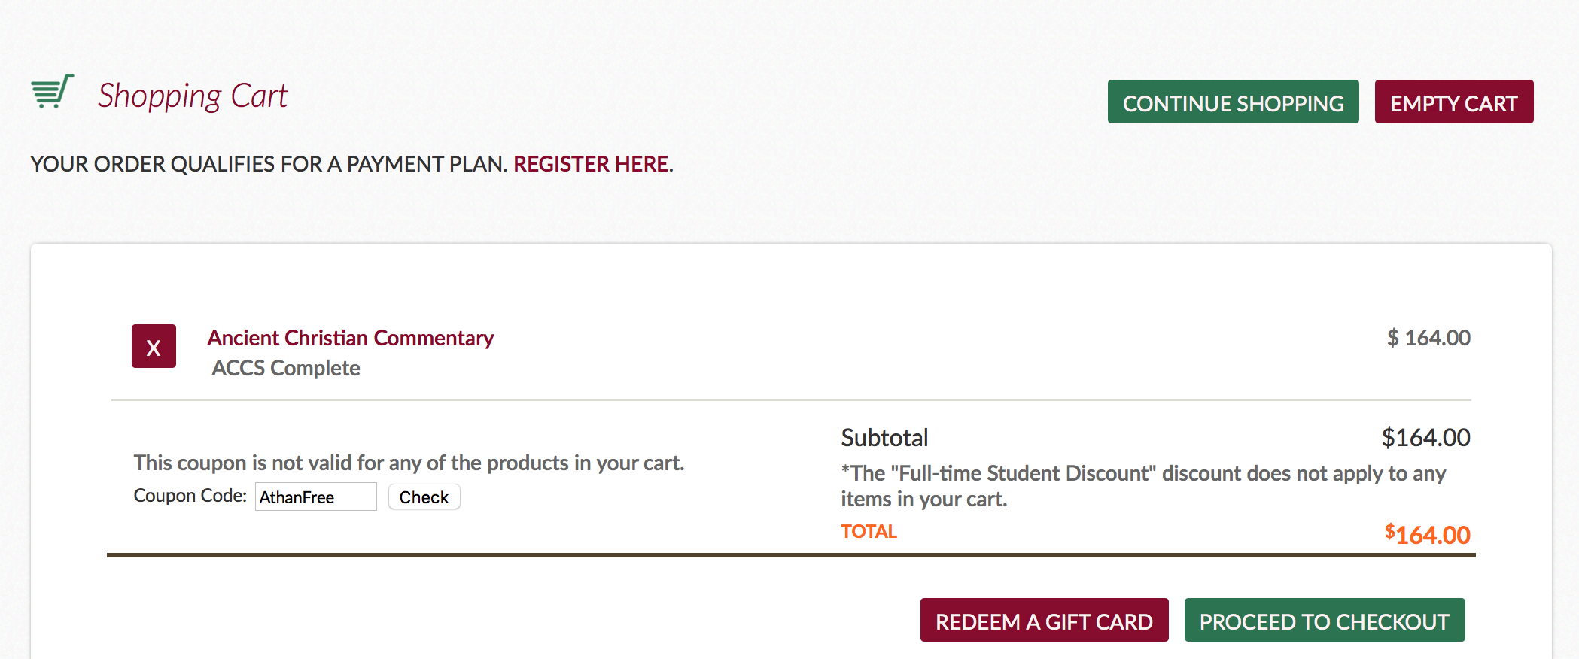Open the Ancient Christian Commentary product link
1579x659 pixels.
coord(351,338)
